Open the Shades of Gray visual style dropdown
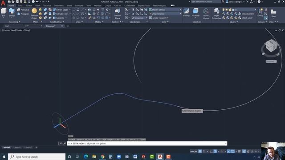Image resolution: width=285 pixels, height=160 pixels. 165,10
